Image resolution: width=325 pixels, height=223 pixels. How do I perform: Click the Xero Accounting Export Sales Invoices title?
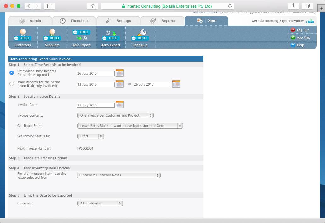41,59
